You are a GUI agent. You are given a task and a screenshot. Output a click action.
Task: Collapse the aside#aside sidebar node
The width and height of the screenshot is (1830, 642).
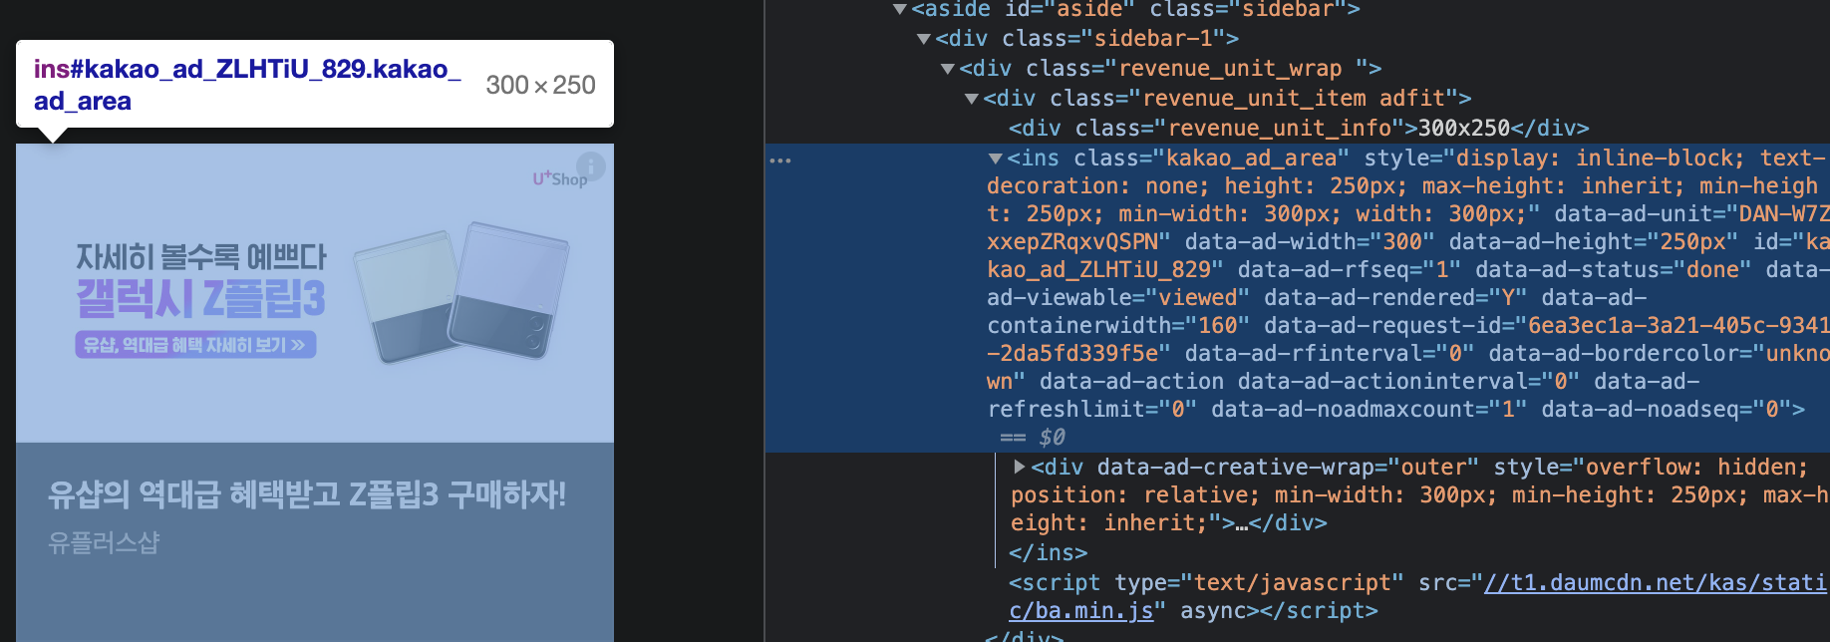900,9
